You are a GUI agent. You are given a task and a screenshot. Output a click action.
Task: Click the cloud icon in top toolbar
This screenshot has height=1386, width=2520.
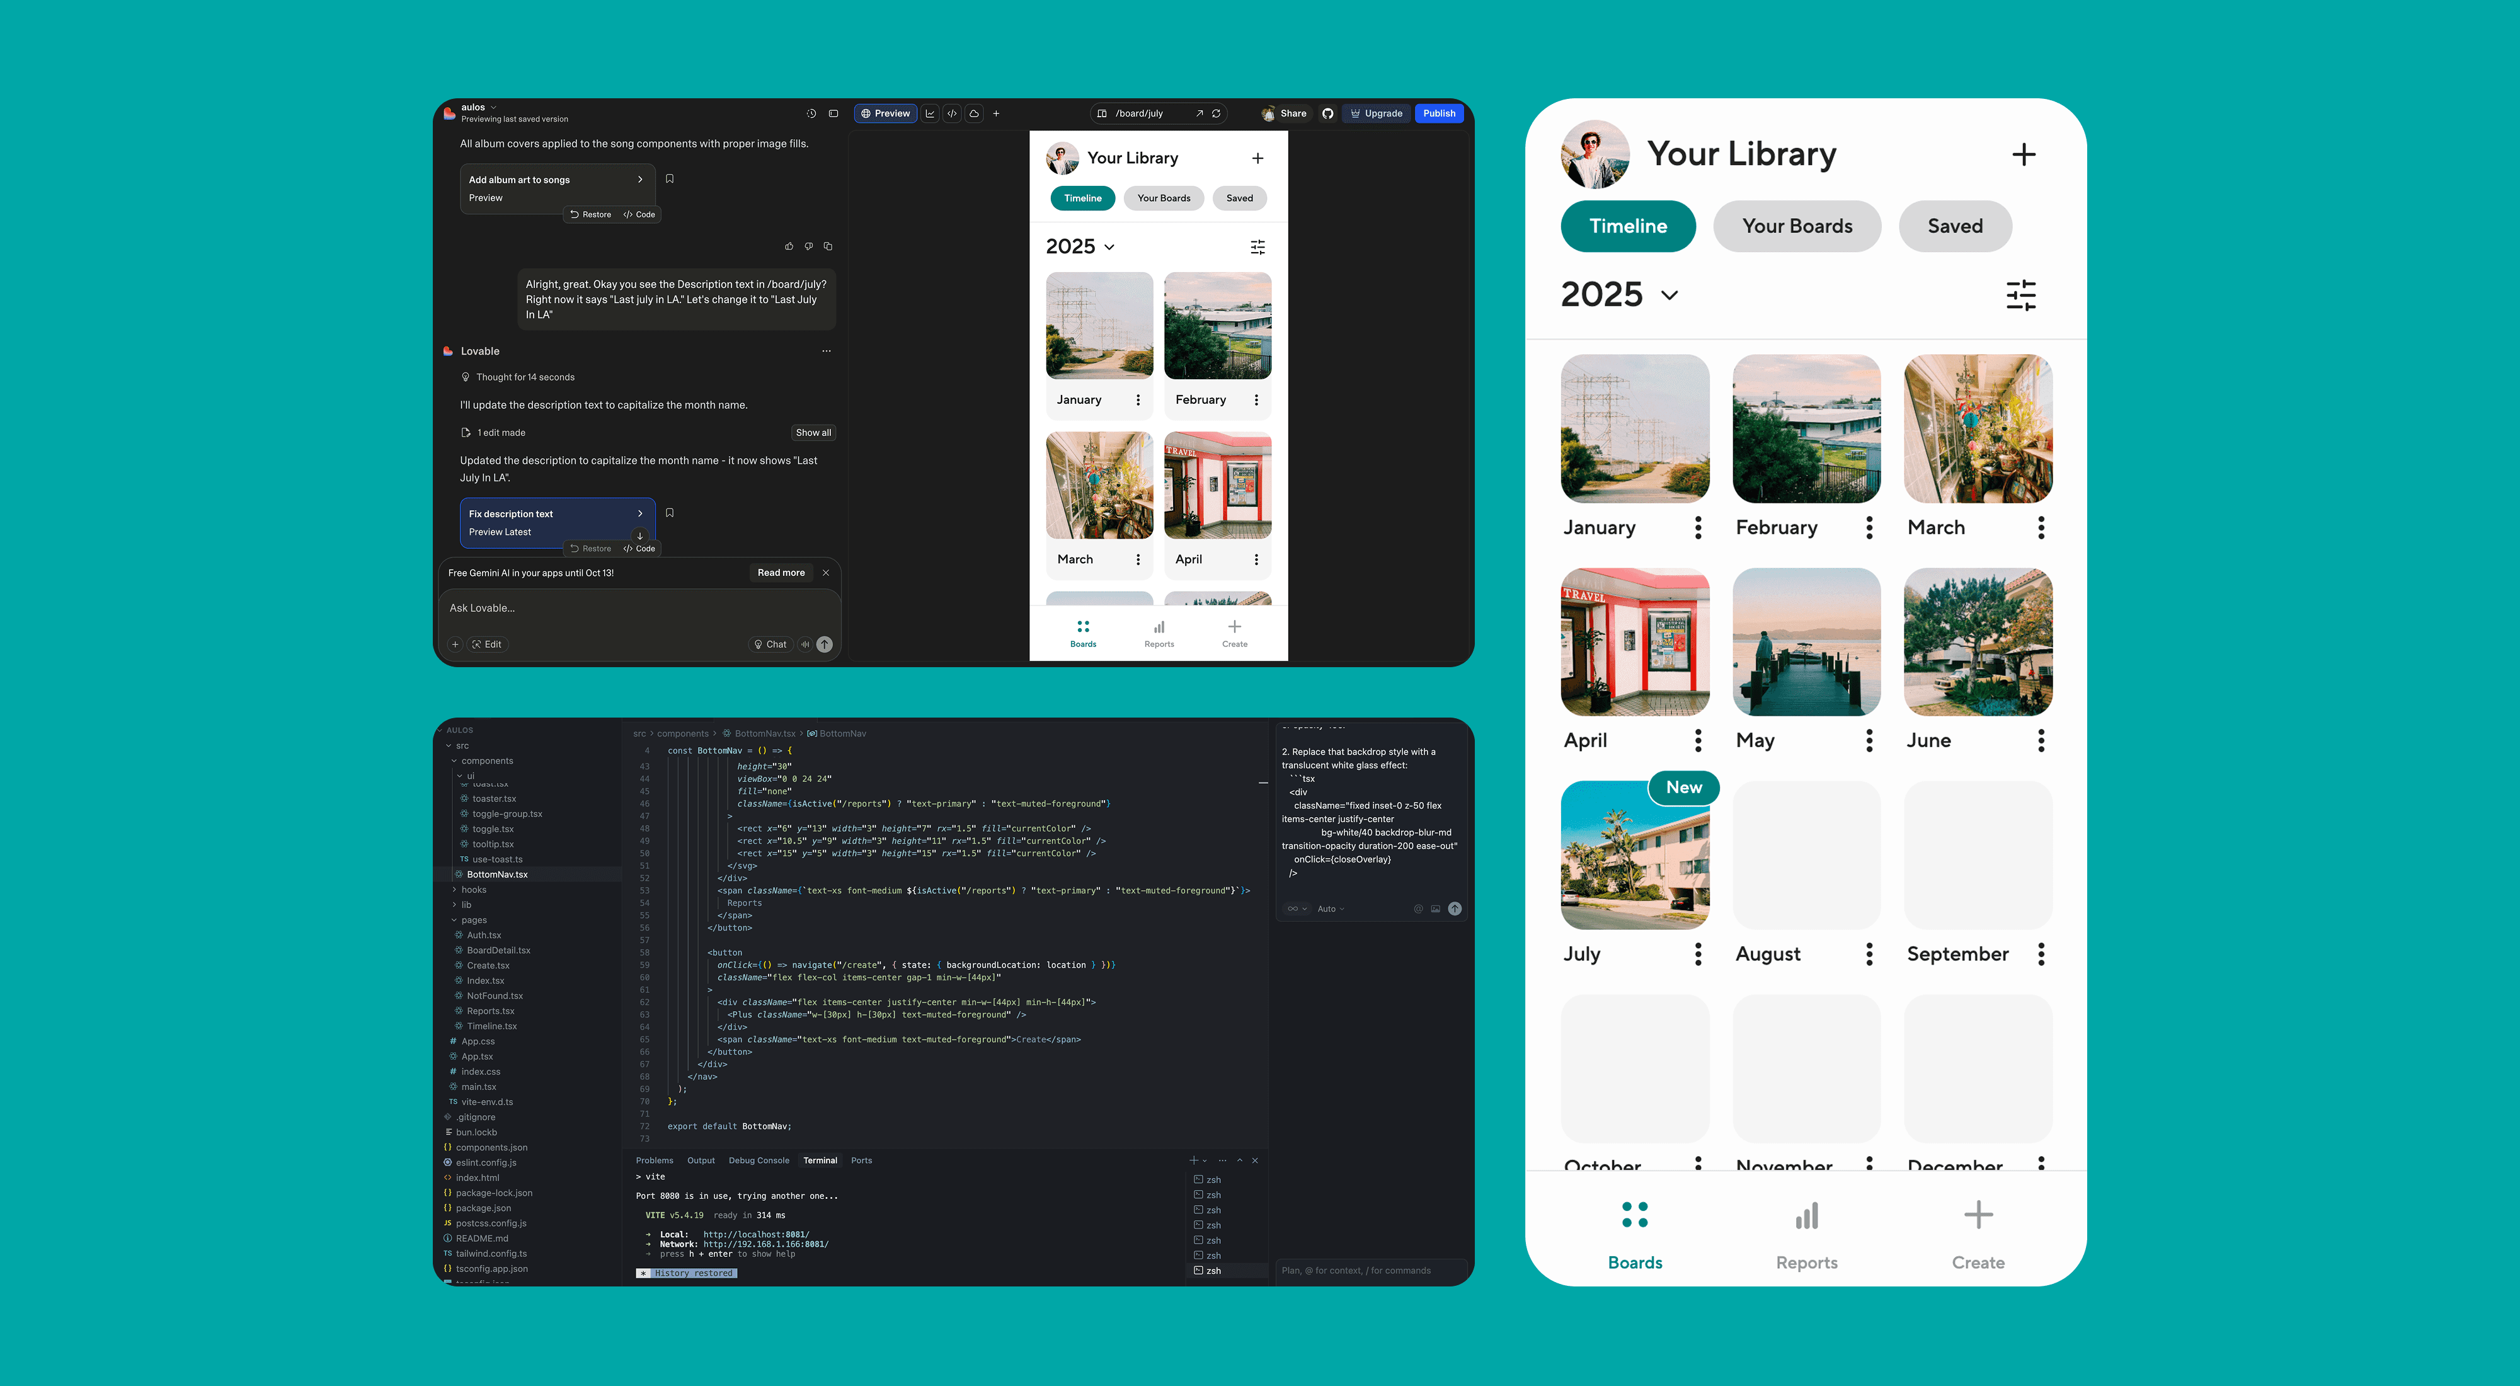tap(975, 113)
